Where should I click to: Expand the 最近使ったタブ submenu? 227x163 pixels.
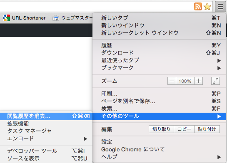(x=159, y=60)
